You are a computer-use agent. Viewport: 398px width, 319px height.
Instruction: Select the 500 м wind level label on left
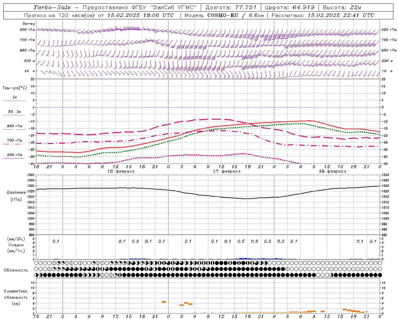tap(30, 61)
